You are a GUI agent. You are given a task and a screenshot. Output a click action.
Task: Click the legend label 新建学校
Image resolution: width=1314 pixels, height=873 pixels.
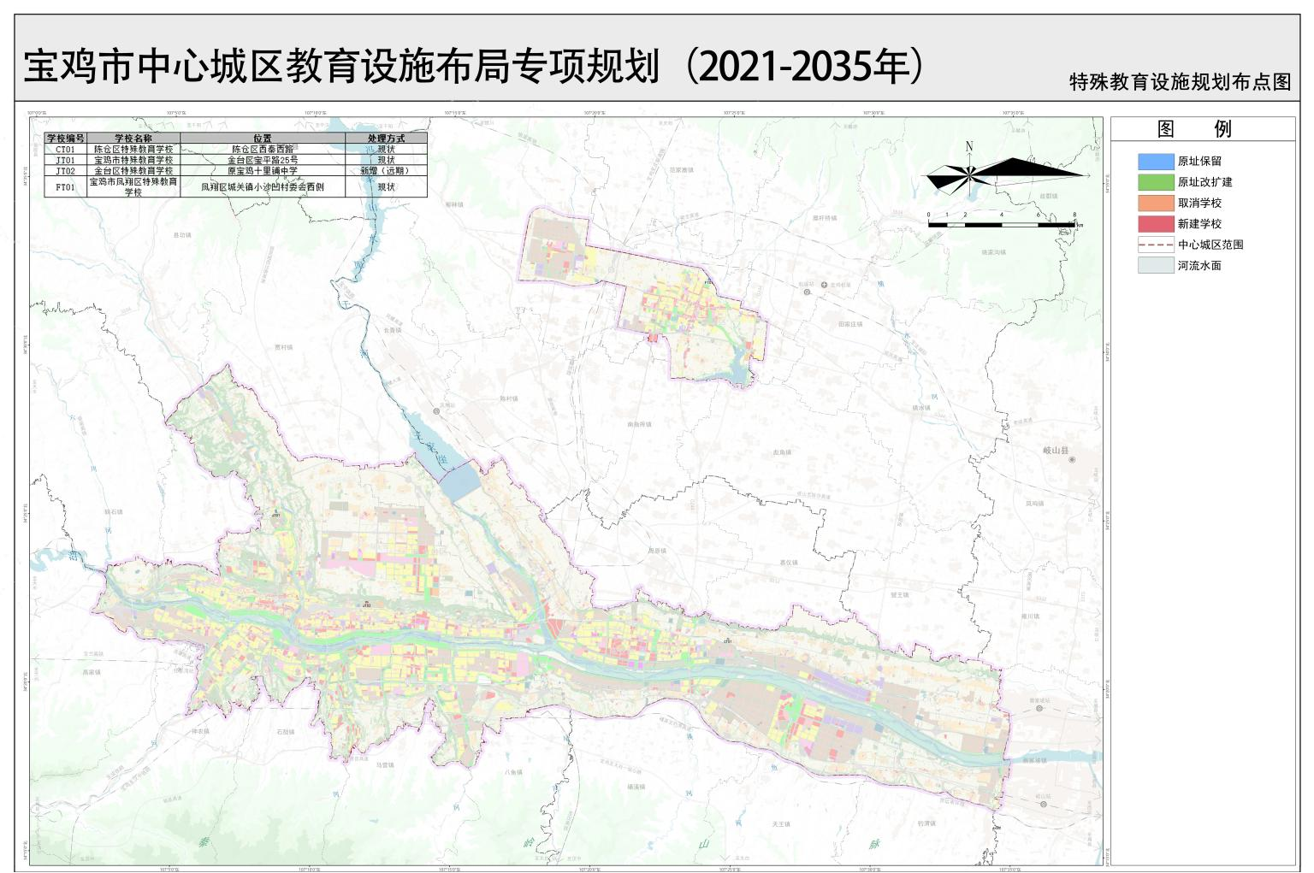1199,224
